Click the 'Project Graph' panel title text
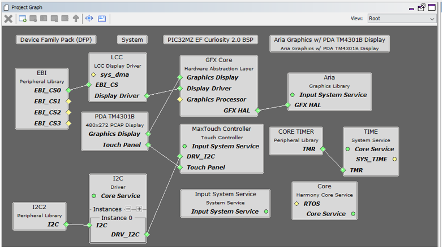 27,7
